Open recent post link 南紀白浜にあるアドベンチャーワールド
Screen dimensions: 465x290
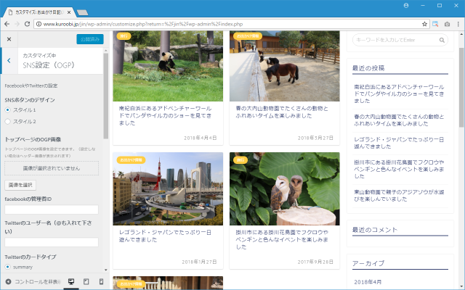coord(399,94)
